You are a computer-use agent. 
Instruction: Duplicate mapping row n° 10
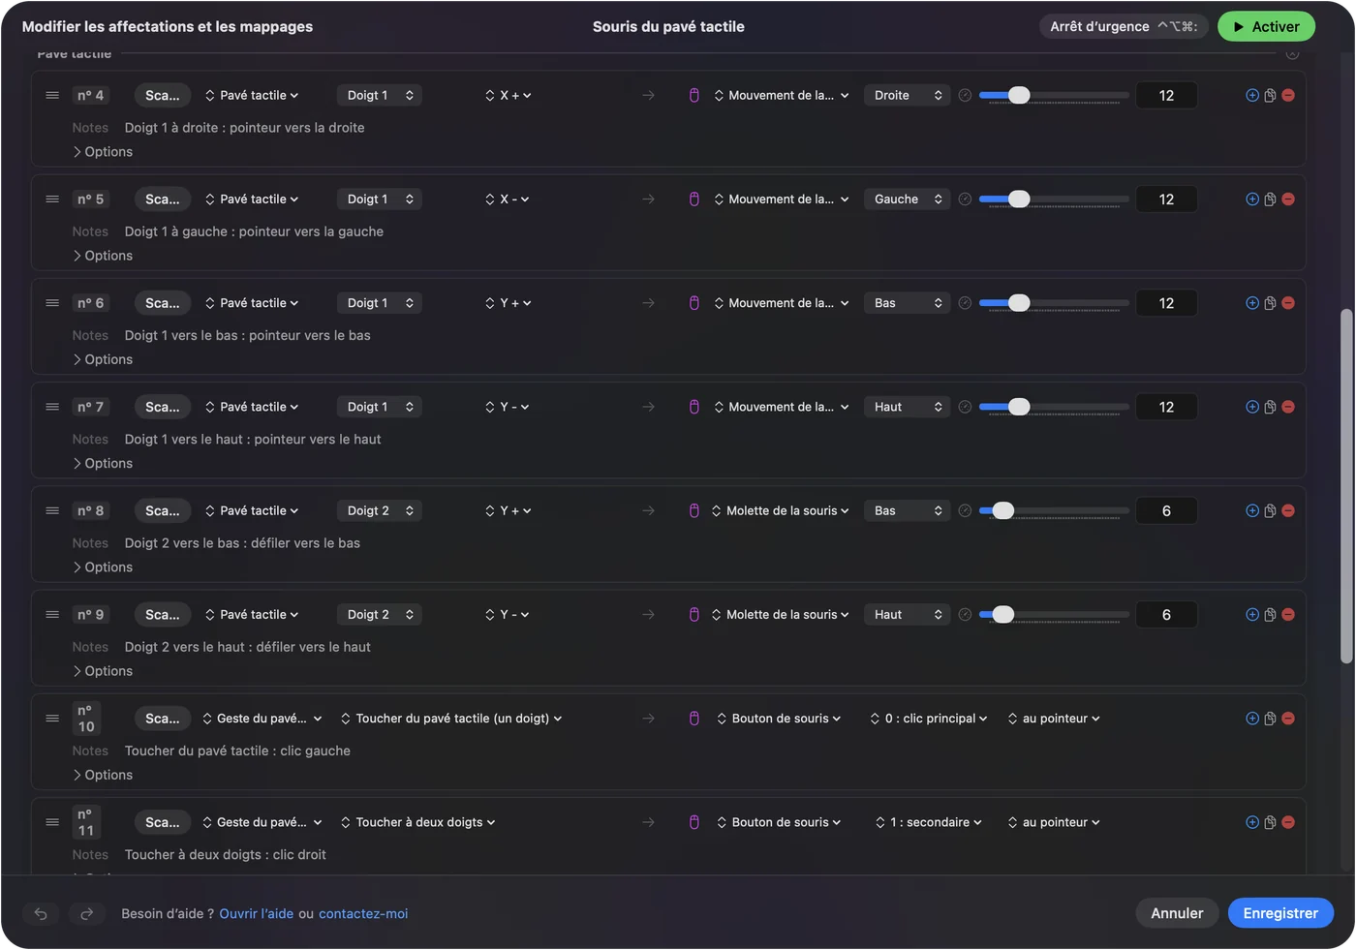click(1270, 719)
